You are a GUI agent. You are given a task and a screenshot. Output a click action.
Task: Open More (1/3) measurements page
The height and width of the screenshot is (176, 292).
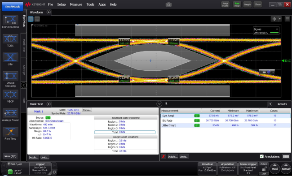(x=10, y=156)
